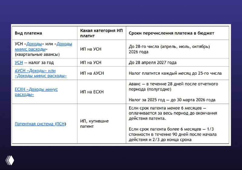Select the «Если срок патента более 6 месяцев» paragraph

[173, 134]
